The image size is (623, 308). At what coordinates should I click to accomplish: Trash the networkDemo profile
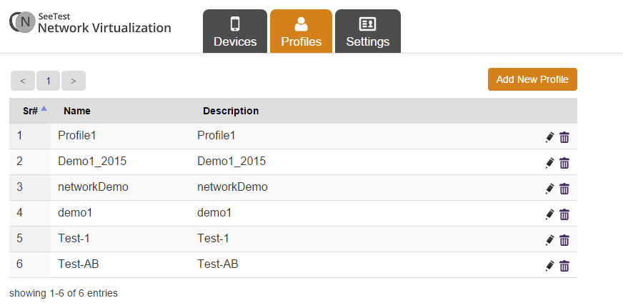click(x=564, y=189)
